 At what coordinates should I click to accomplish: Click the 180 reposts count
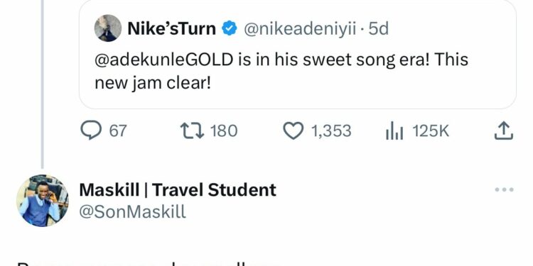point(224,131)
